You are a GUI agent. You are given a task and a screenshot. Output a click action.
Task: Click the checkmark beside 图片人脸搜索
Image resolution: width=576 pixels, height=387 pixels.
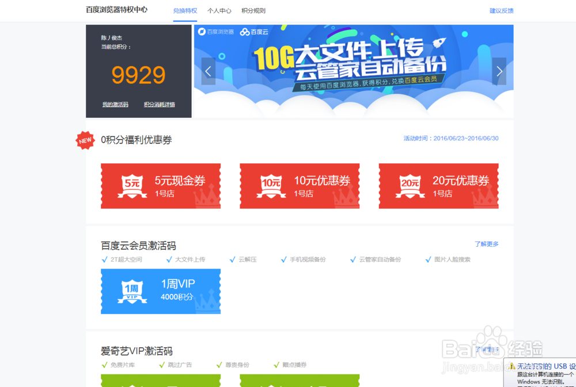click(428, 260)
